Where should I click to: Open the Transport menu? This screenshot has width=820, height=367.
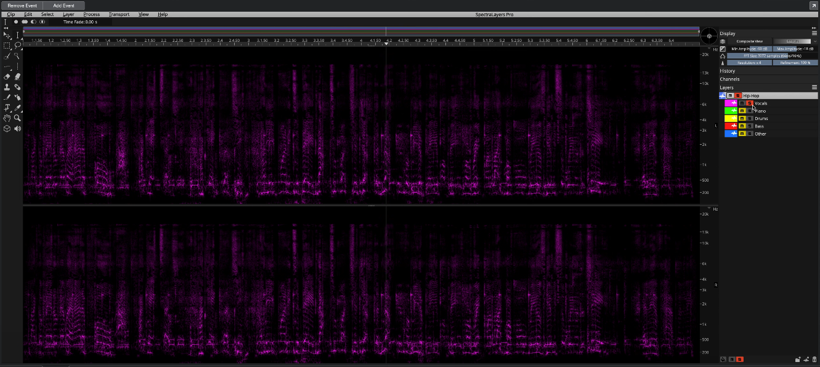tap(119, 14)
